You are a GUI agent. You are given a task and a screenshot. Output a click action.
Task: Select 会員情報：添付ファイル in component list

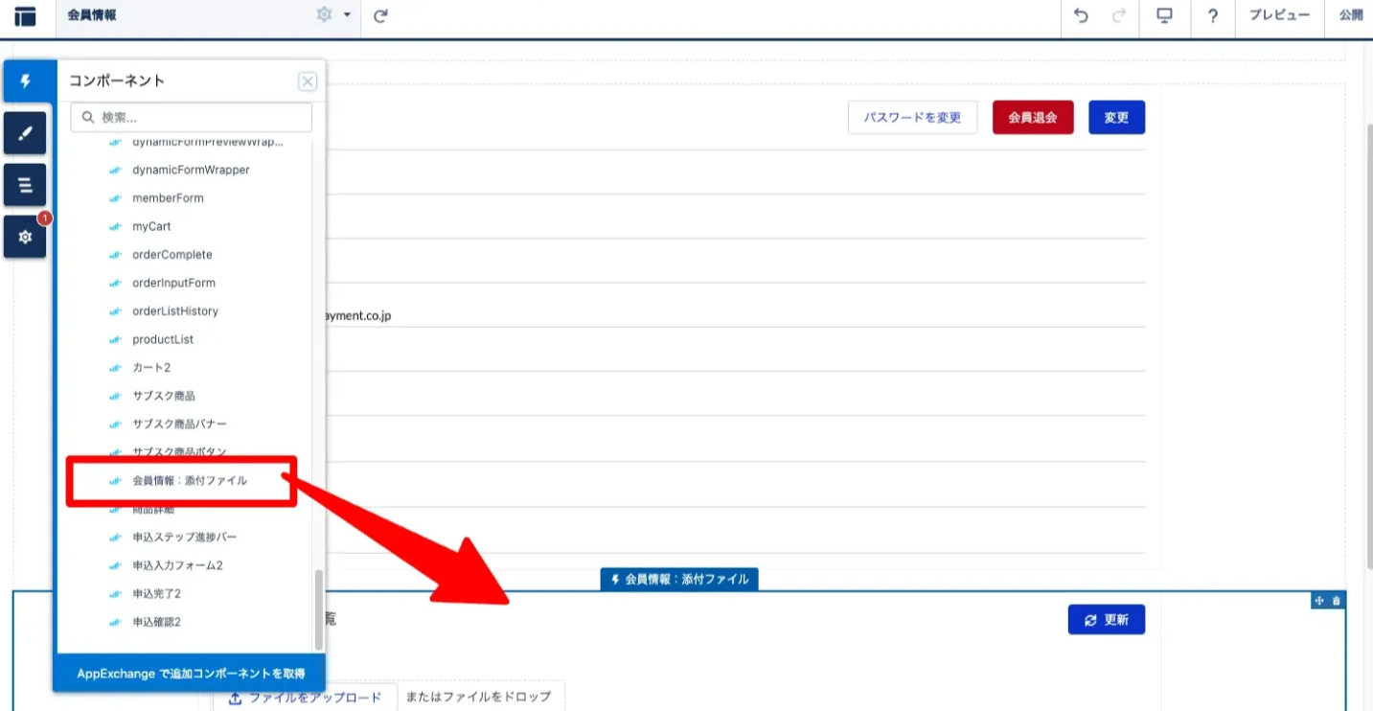(189, 481)
